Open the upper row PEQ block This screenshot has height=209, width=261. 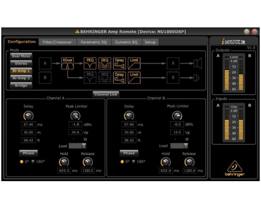[90, 64]
